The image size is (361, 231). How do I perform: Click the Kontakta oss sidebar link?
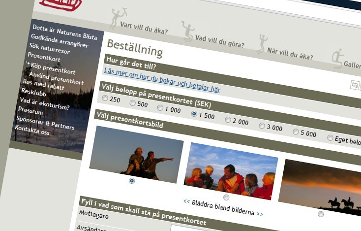32,130
